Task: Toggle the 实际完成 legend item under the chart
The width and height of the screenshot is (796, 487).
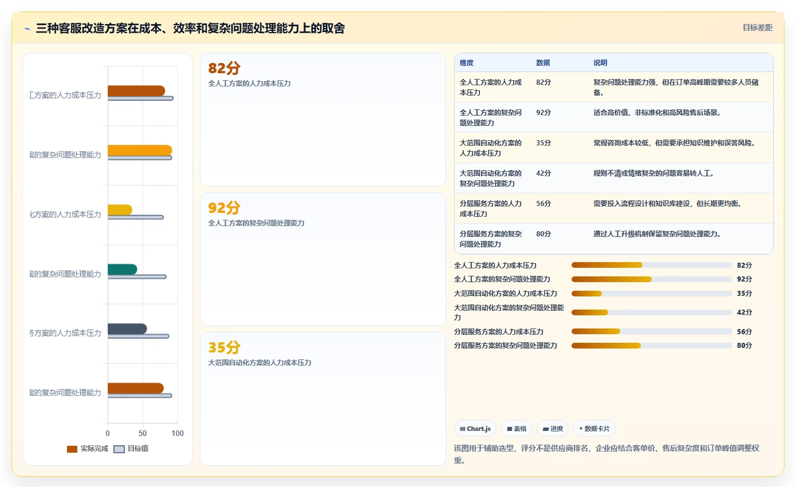Action: (x=88, y=449)
